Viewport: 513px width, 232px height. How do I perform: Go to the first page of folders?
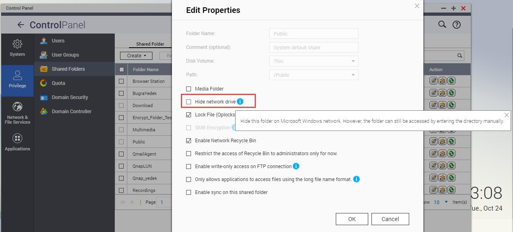click(123, 202)
